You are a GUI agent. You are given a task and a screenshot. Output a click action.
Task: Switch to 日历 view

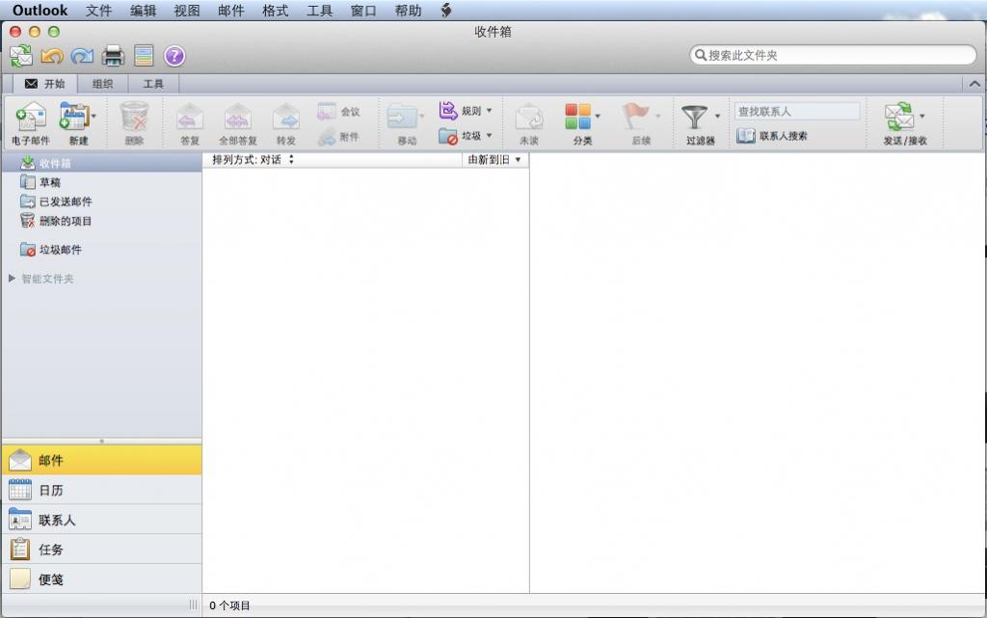tap(101, 490)
